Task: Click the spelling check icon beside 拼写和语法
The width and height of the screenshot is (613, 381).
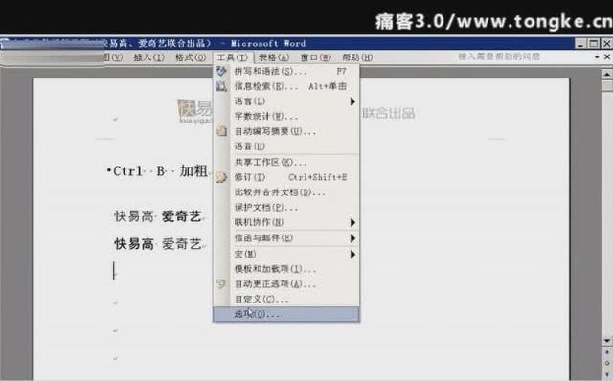Action: click(221, 71)
